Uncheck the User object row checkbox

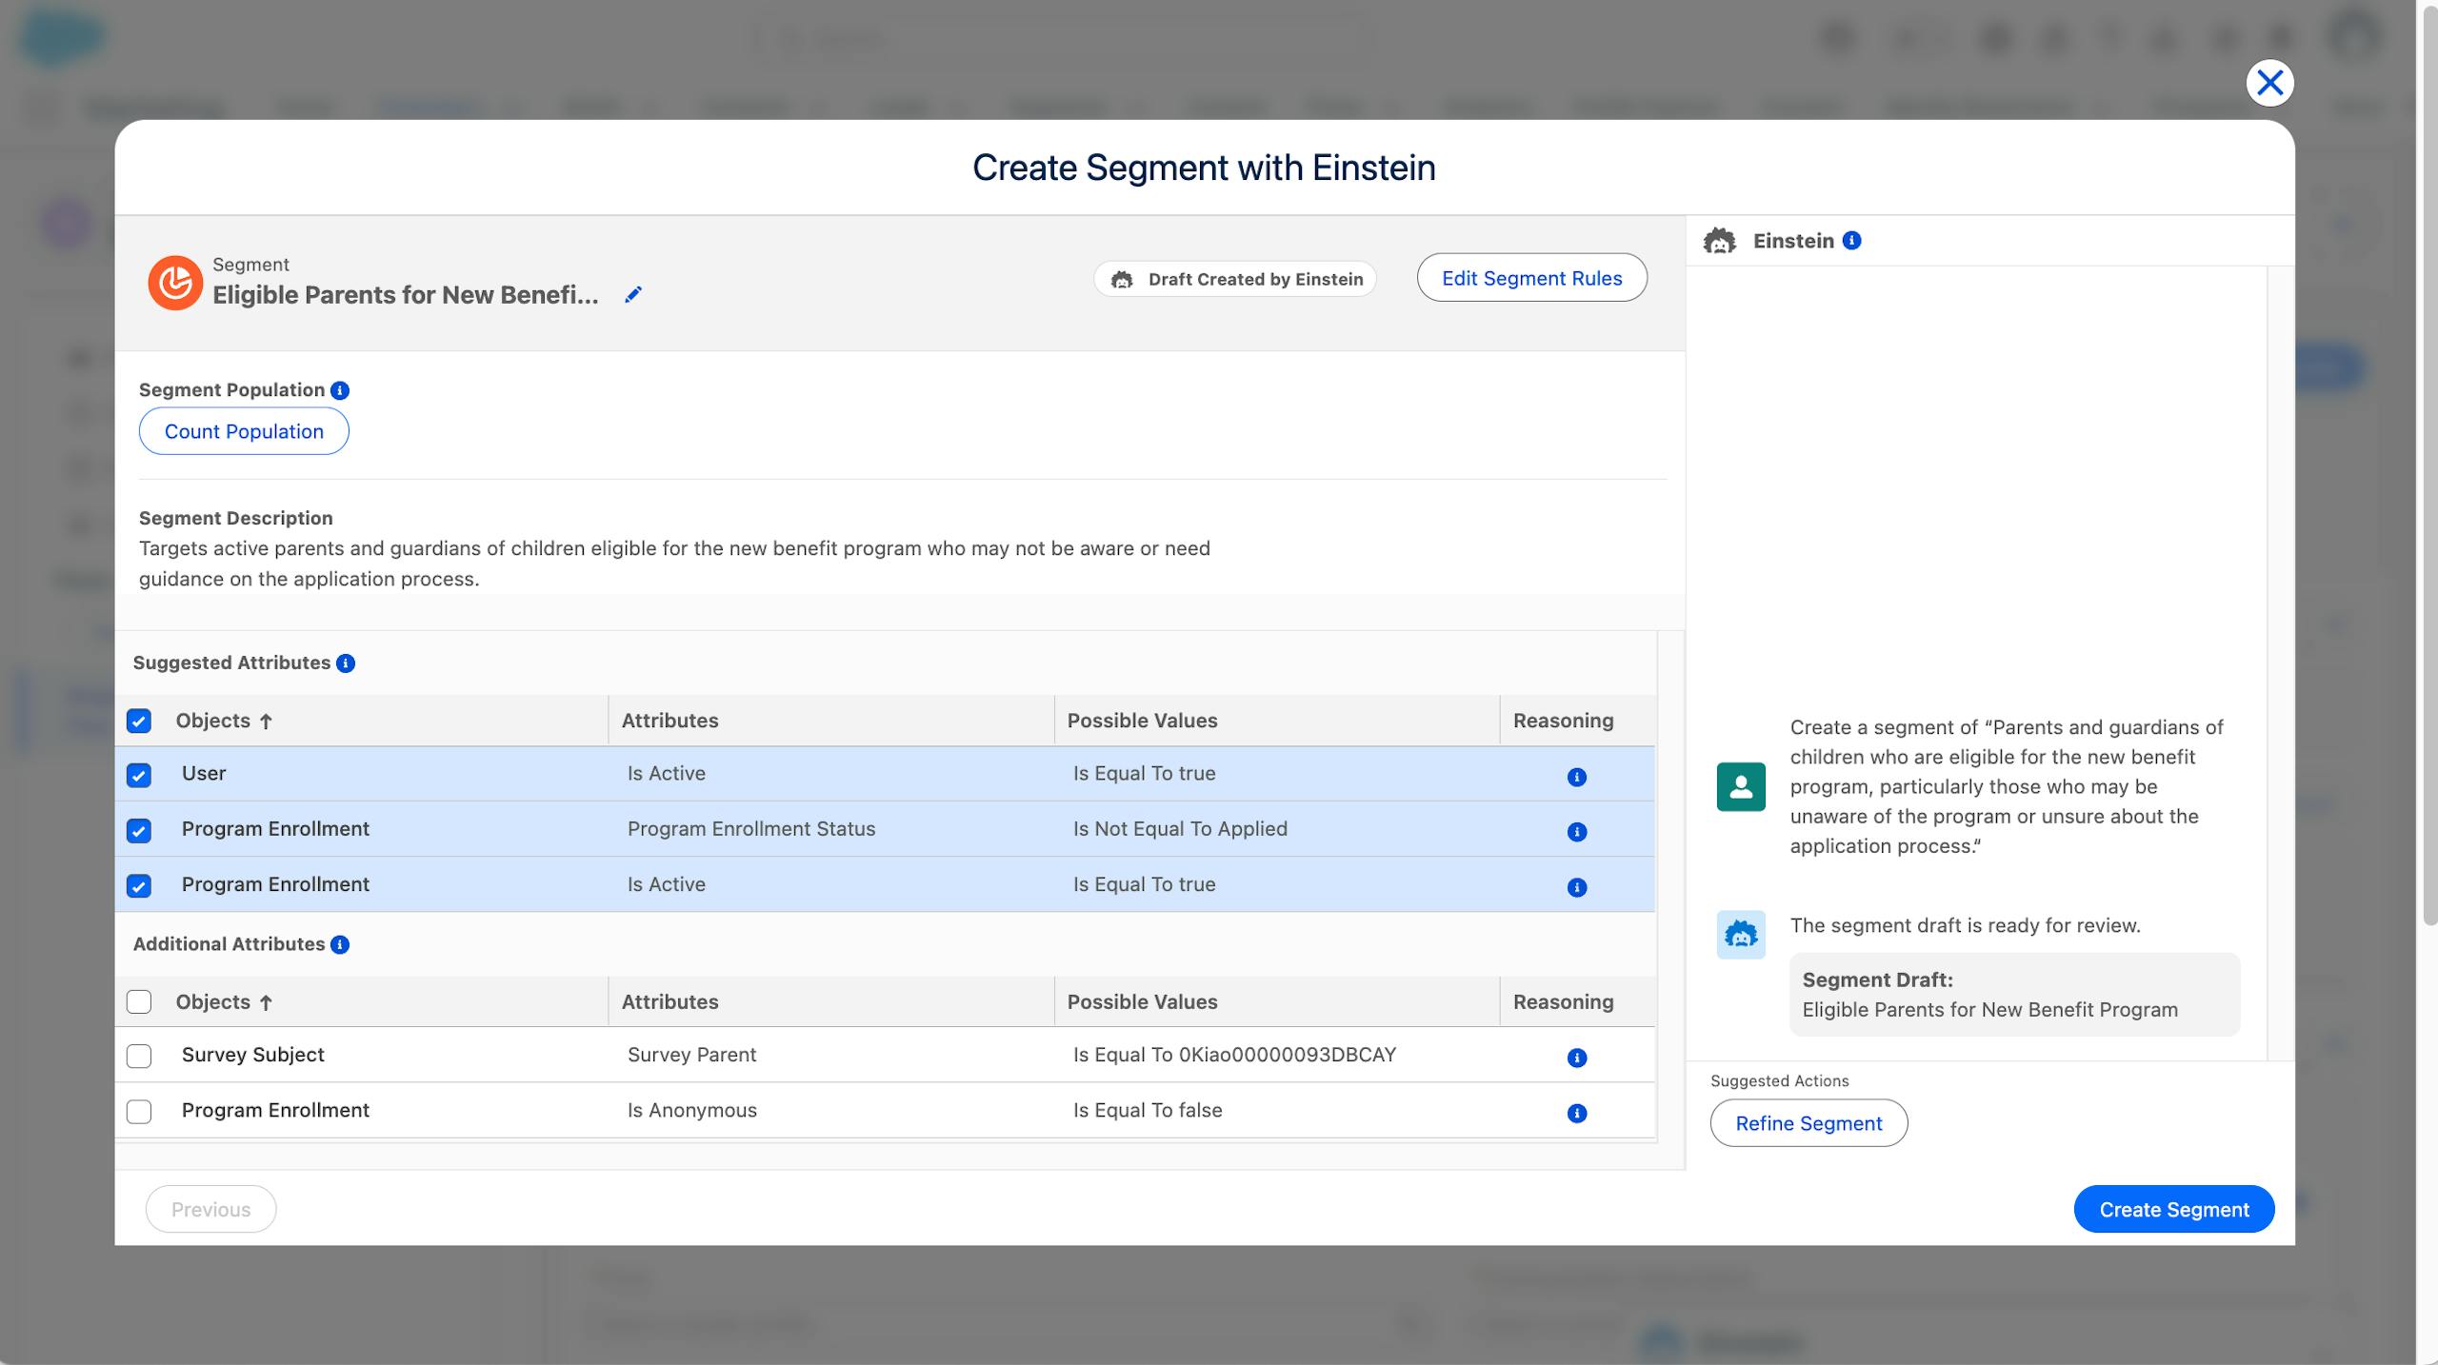point(139,776)
